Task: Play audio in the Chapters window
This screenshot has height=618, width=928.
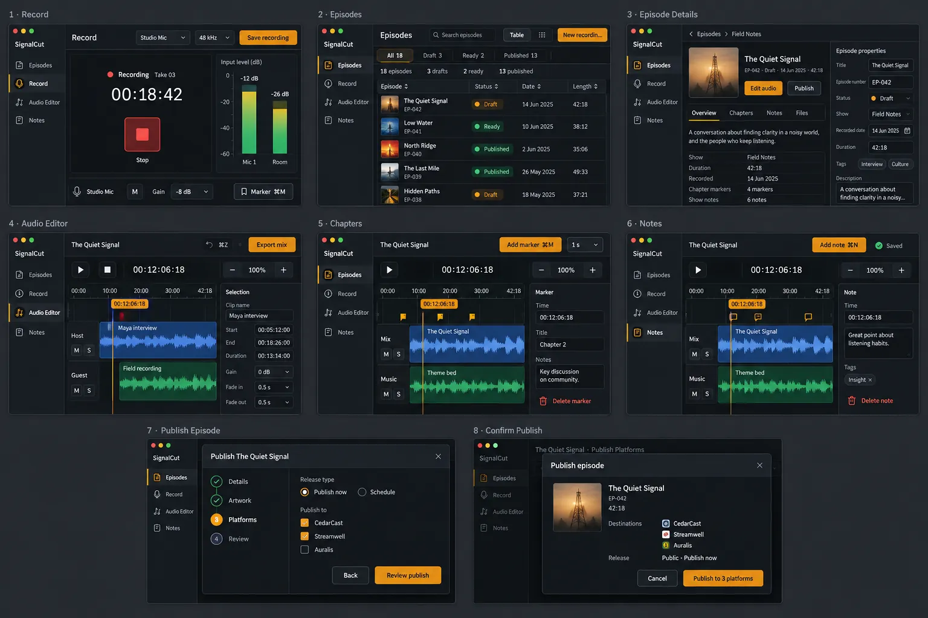Action: (x=389, y=270)
